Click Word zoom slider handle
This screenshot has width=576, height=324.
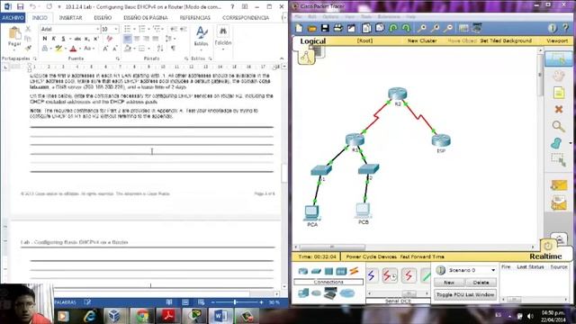pos(235,302)
